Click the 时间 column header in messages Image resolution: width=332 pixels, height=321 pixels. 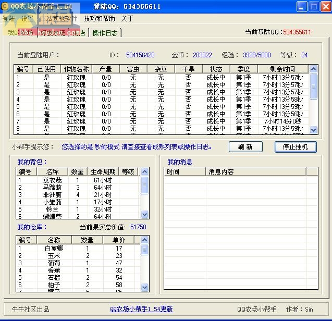pyautogui.click(x=185, y=172)
